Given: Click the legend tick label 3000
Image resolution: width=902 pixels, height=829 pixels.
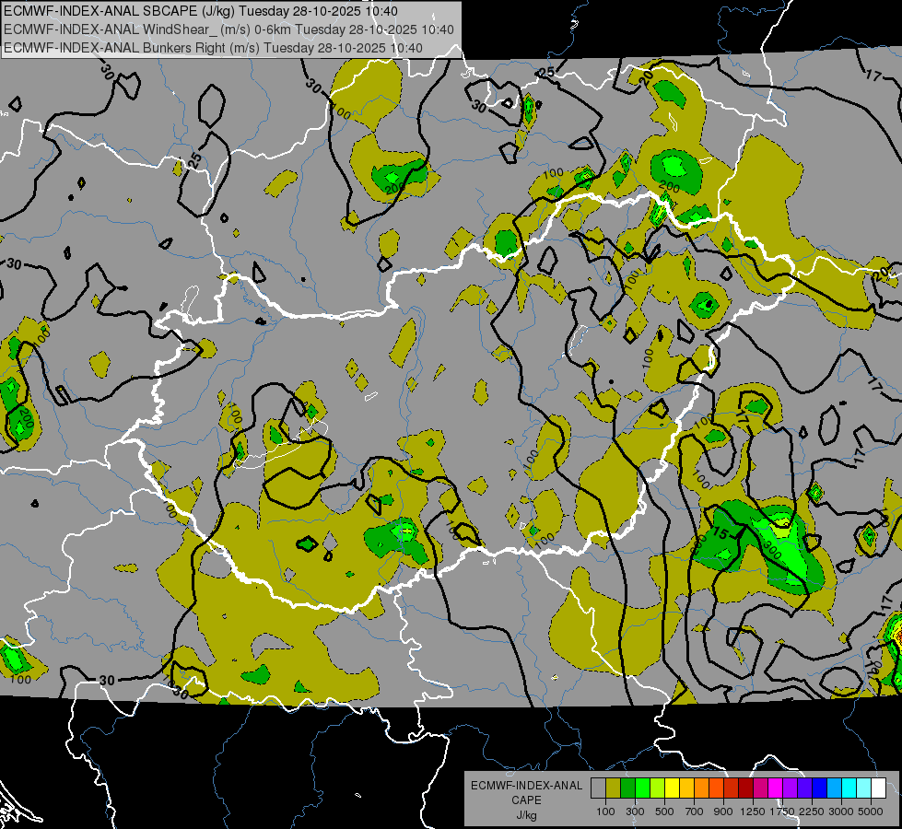Looking at the screenshot, I should pos(841,811).
